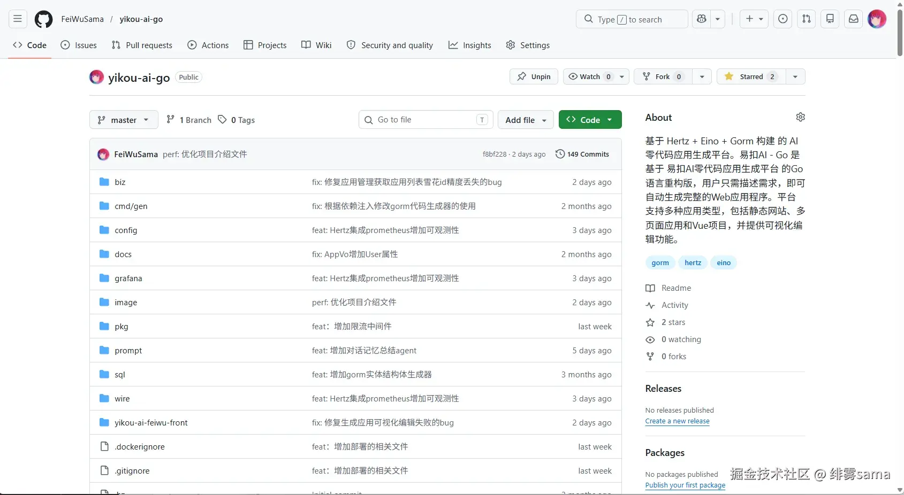Click the .gitignore file icon
Screen dimensions: 904x495
coord(104,470)
